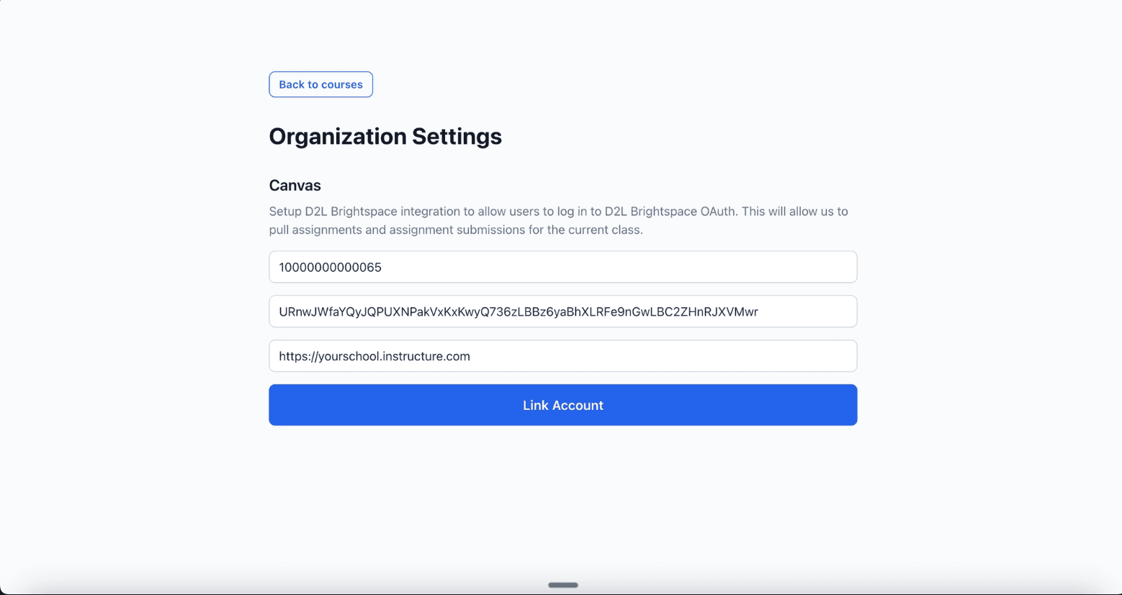1122x595 pixels.
Task: Click the yourschool.instructure.com placeholder text
Action: point(374,355)
